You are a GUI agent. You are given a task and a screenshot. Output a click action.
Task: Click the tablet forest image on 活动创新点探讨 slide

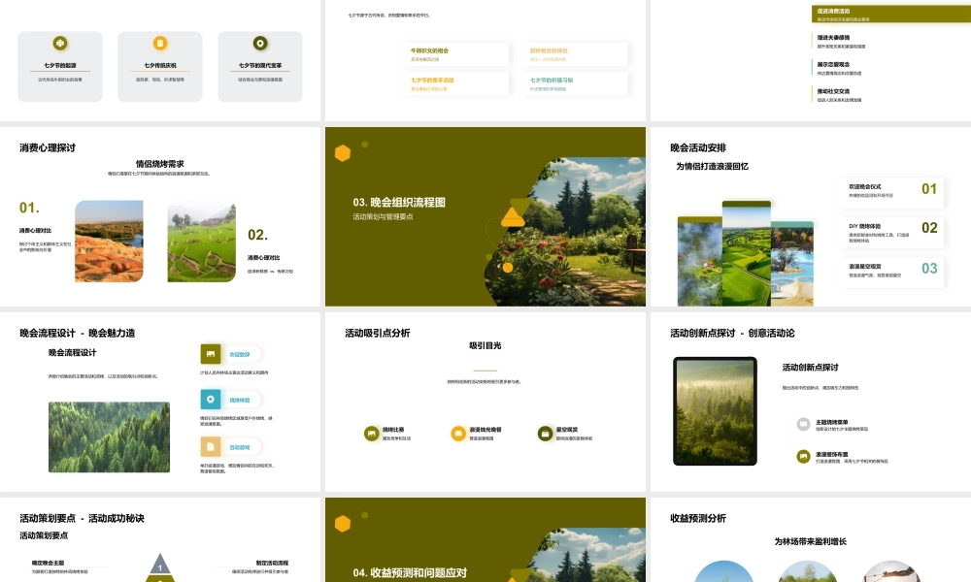pyautogui.click(x=716, y=410)
